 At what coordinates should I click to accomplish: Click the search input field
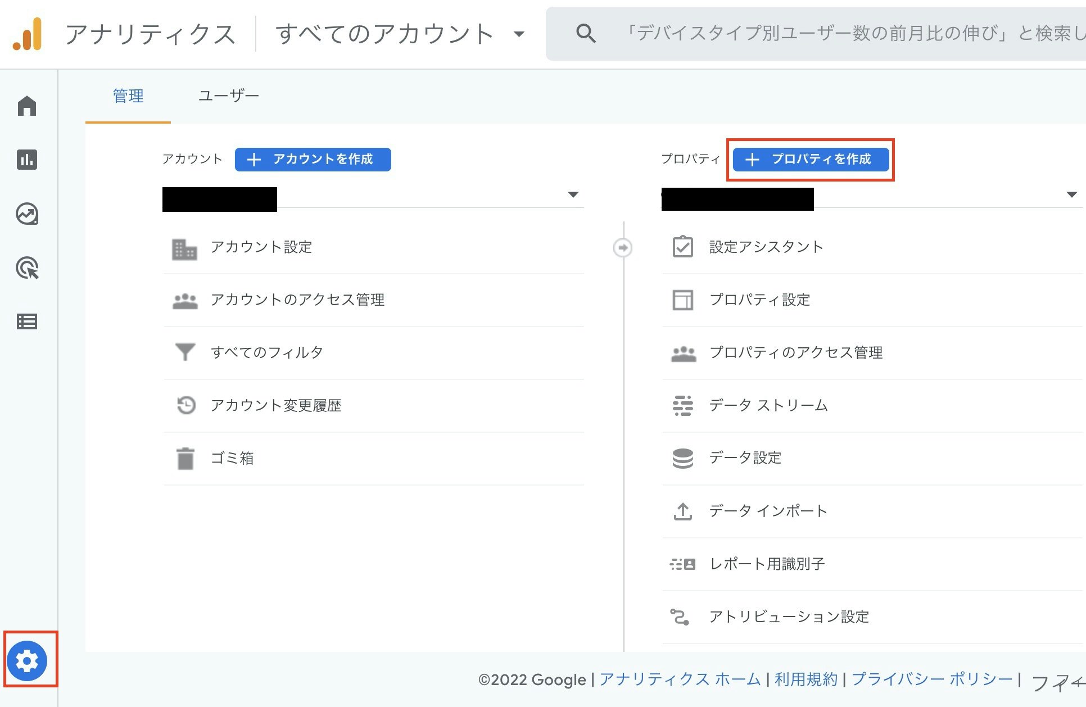point(787,34)
